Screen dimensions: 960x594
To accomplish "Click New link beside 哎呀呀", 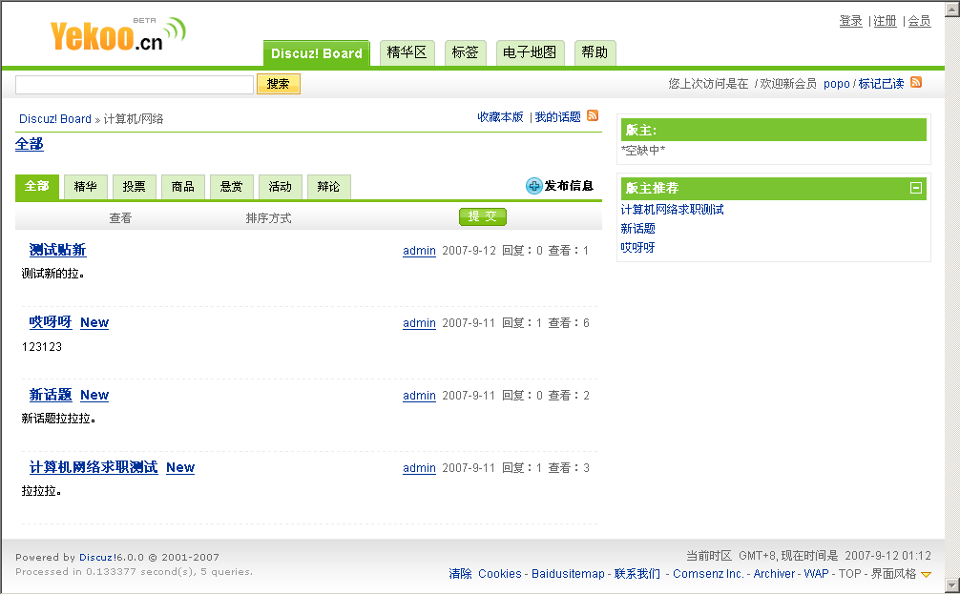I will (94, 322).
